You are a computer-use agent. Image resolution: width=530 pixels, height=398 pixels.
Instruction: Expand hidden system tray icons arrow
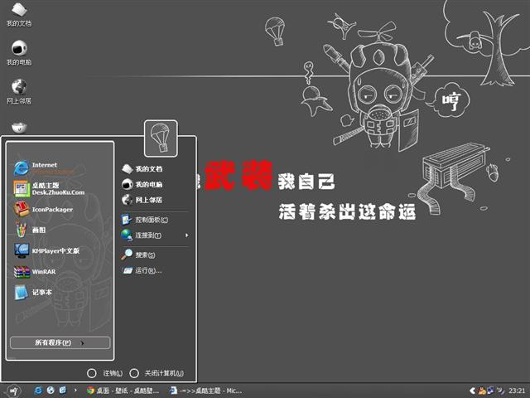click(x=473, y=391)
